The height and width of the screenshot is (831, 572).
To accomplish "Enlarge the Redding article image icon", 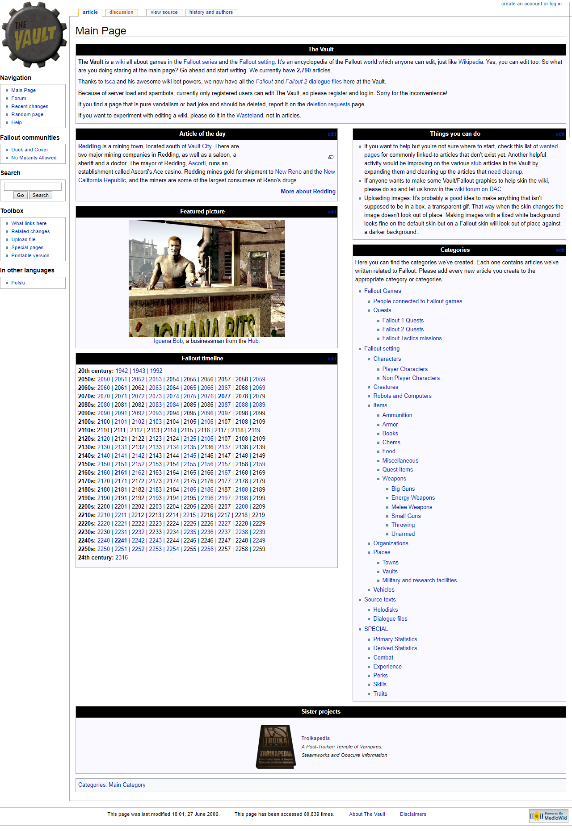I will tap(331, 157).
